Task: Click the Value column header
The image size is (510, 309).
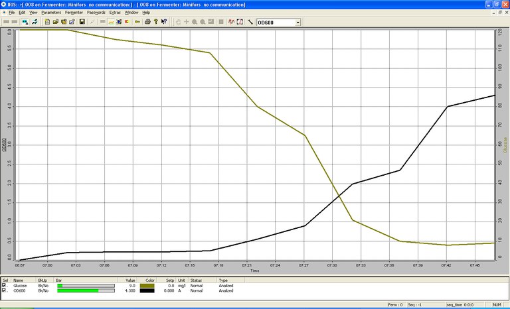Action: [130, 280]
